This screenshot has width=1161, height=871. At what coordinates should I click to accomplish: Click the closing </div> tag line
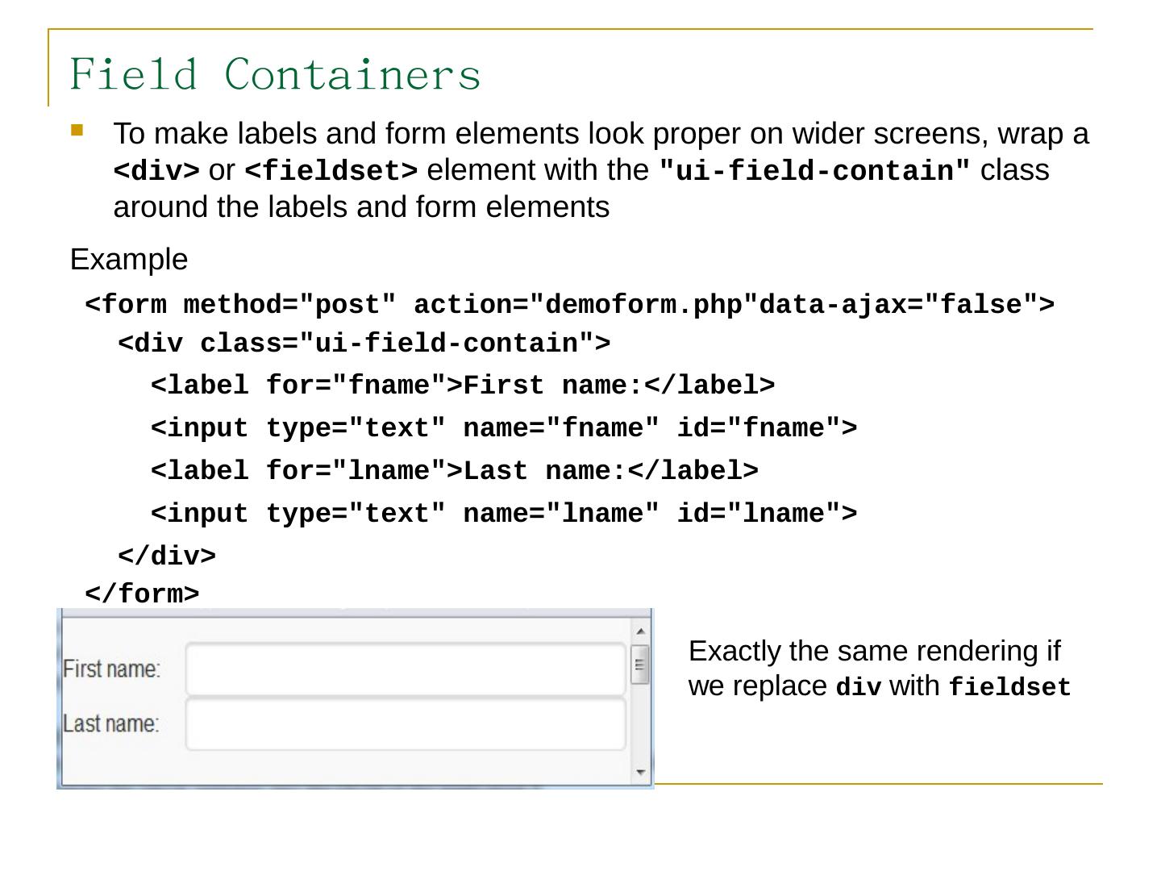coord(167,556)
